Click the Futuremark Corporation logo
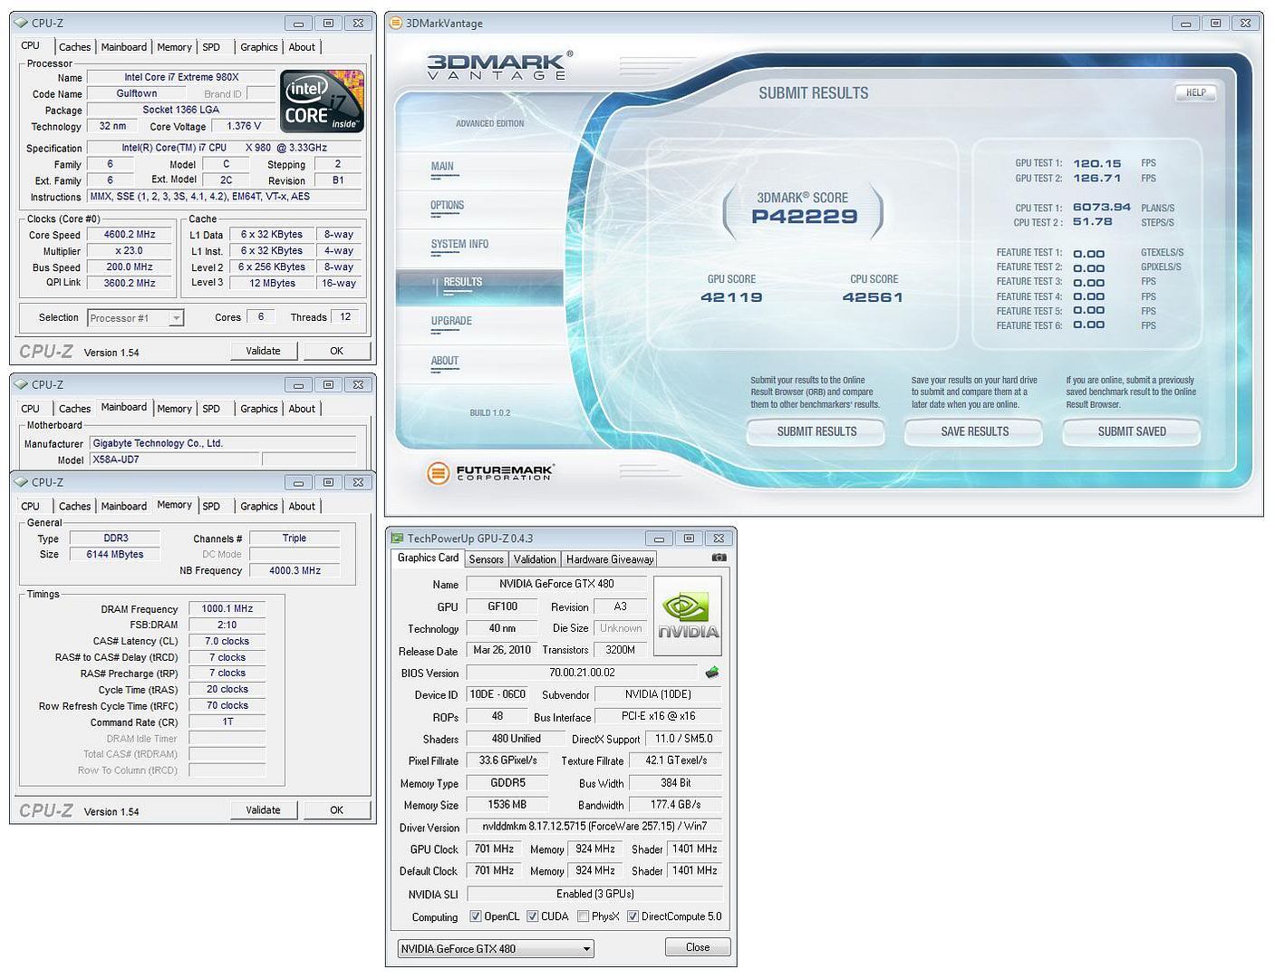Image resolution: width=1275 pixels, height=979 pixels. [x=490, y=472]
